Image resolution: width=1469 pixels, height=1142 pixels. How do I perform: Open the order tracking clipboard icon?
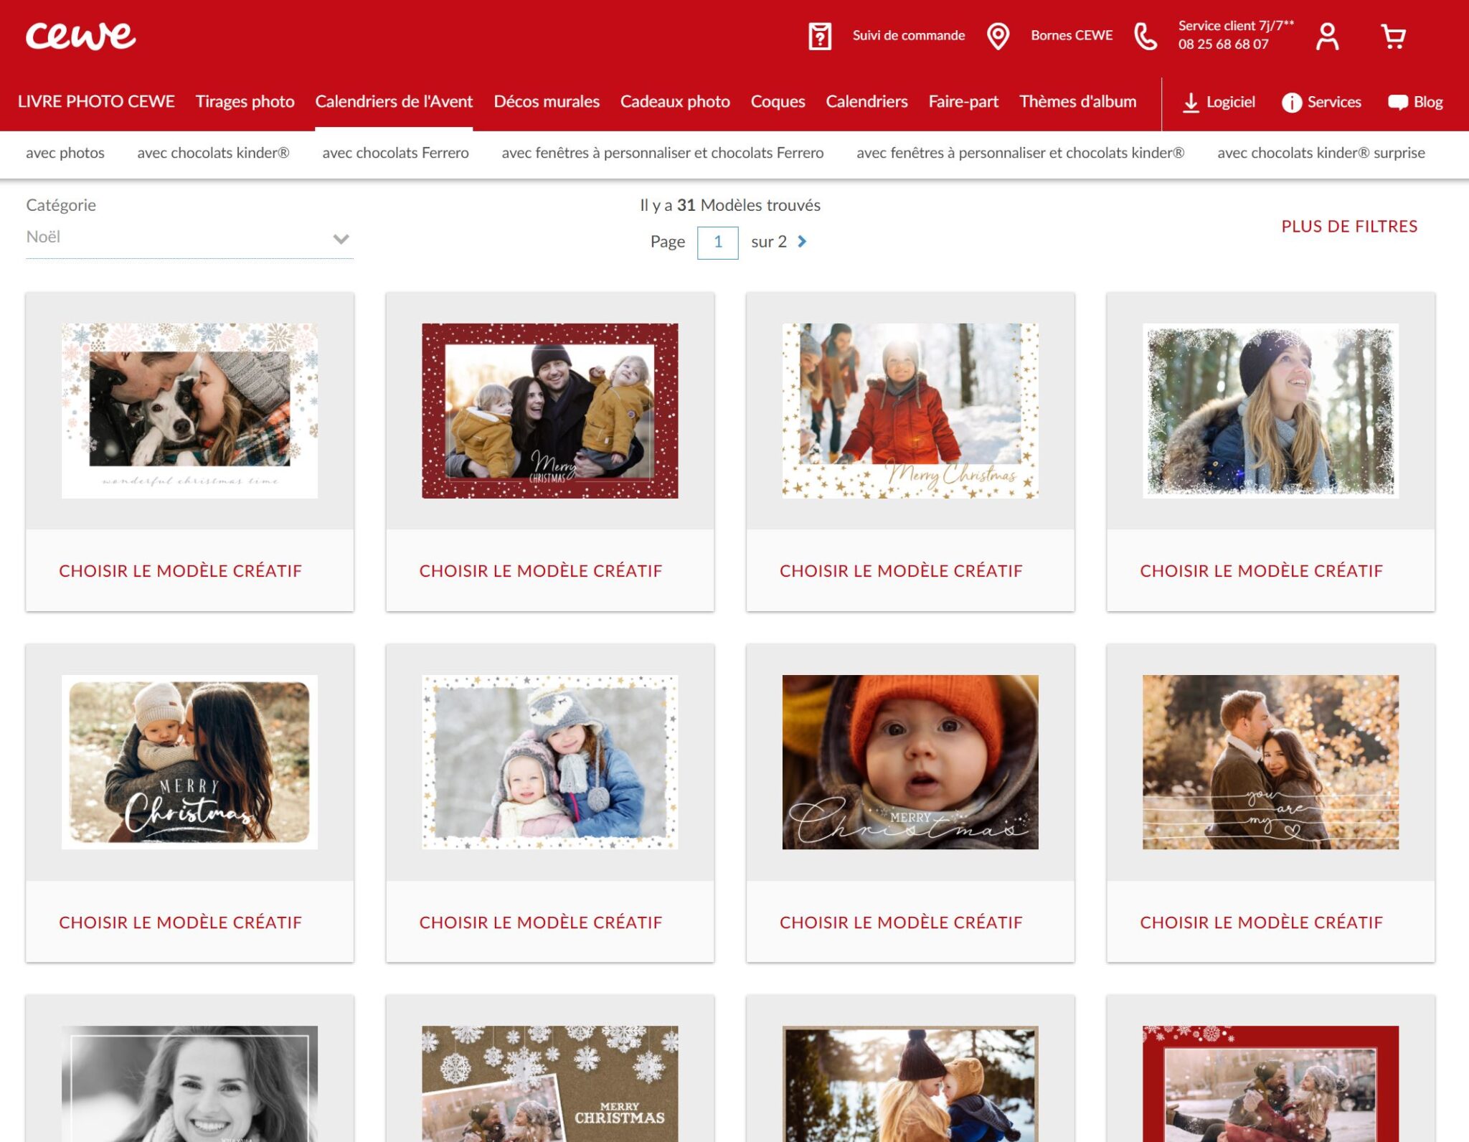(x=820, y=36)
